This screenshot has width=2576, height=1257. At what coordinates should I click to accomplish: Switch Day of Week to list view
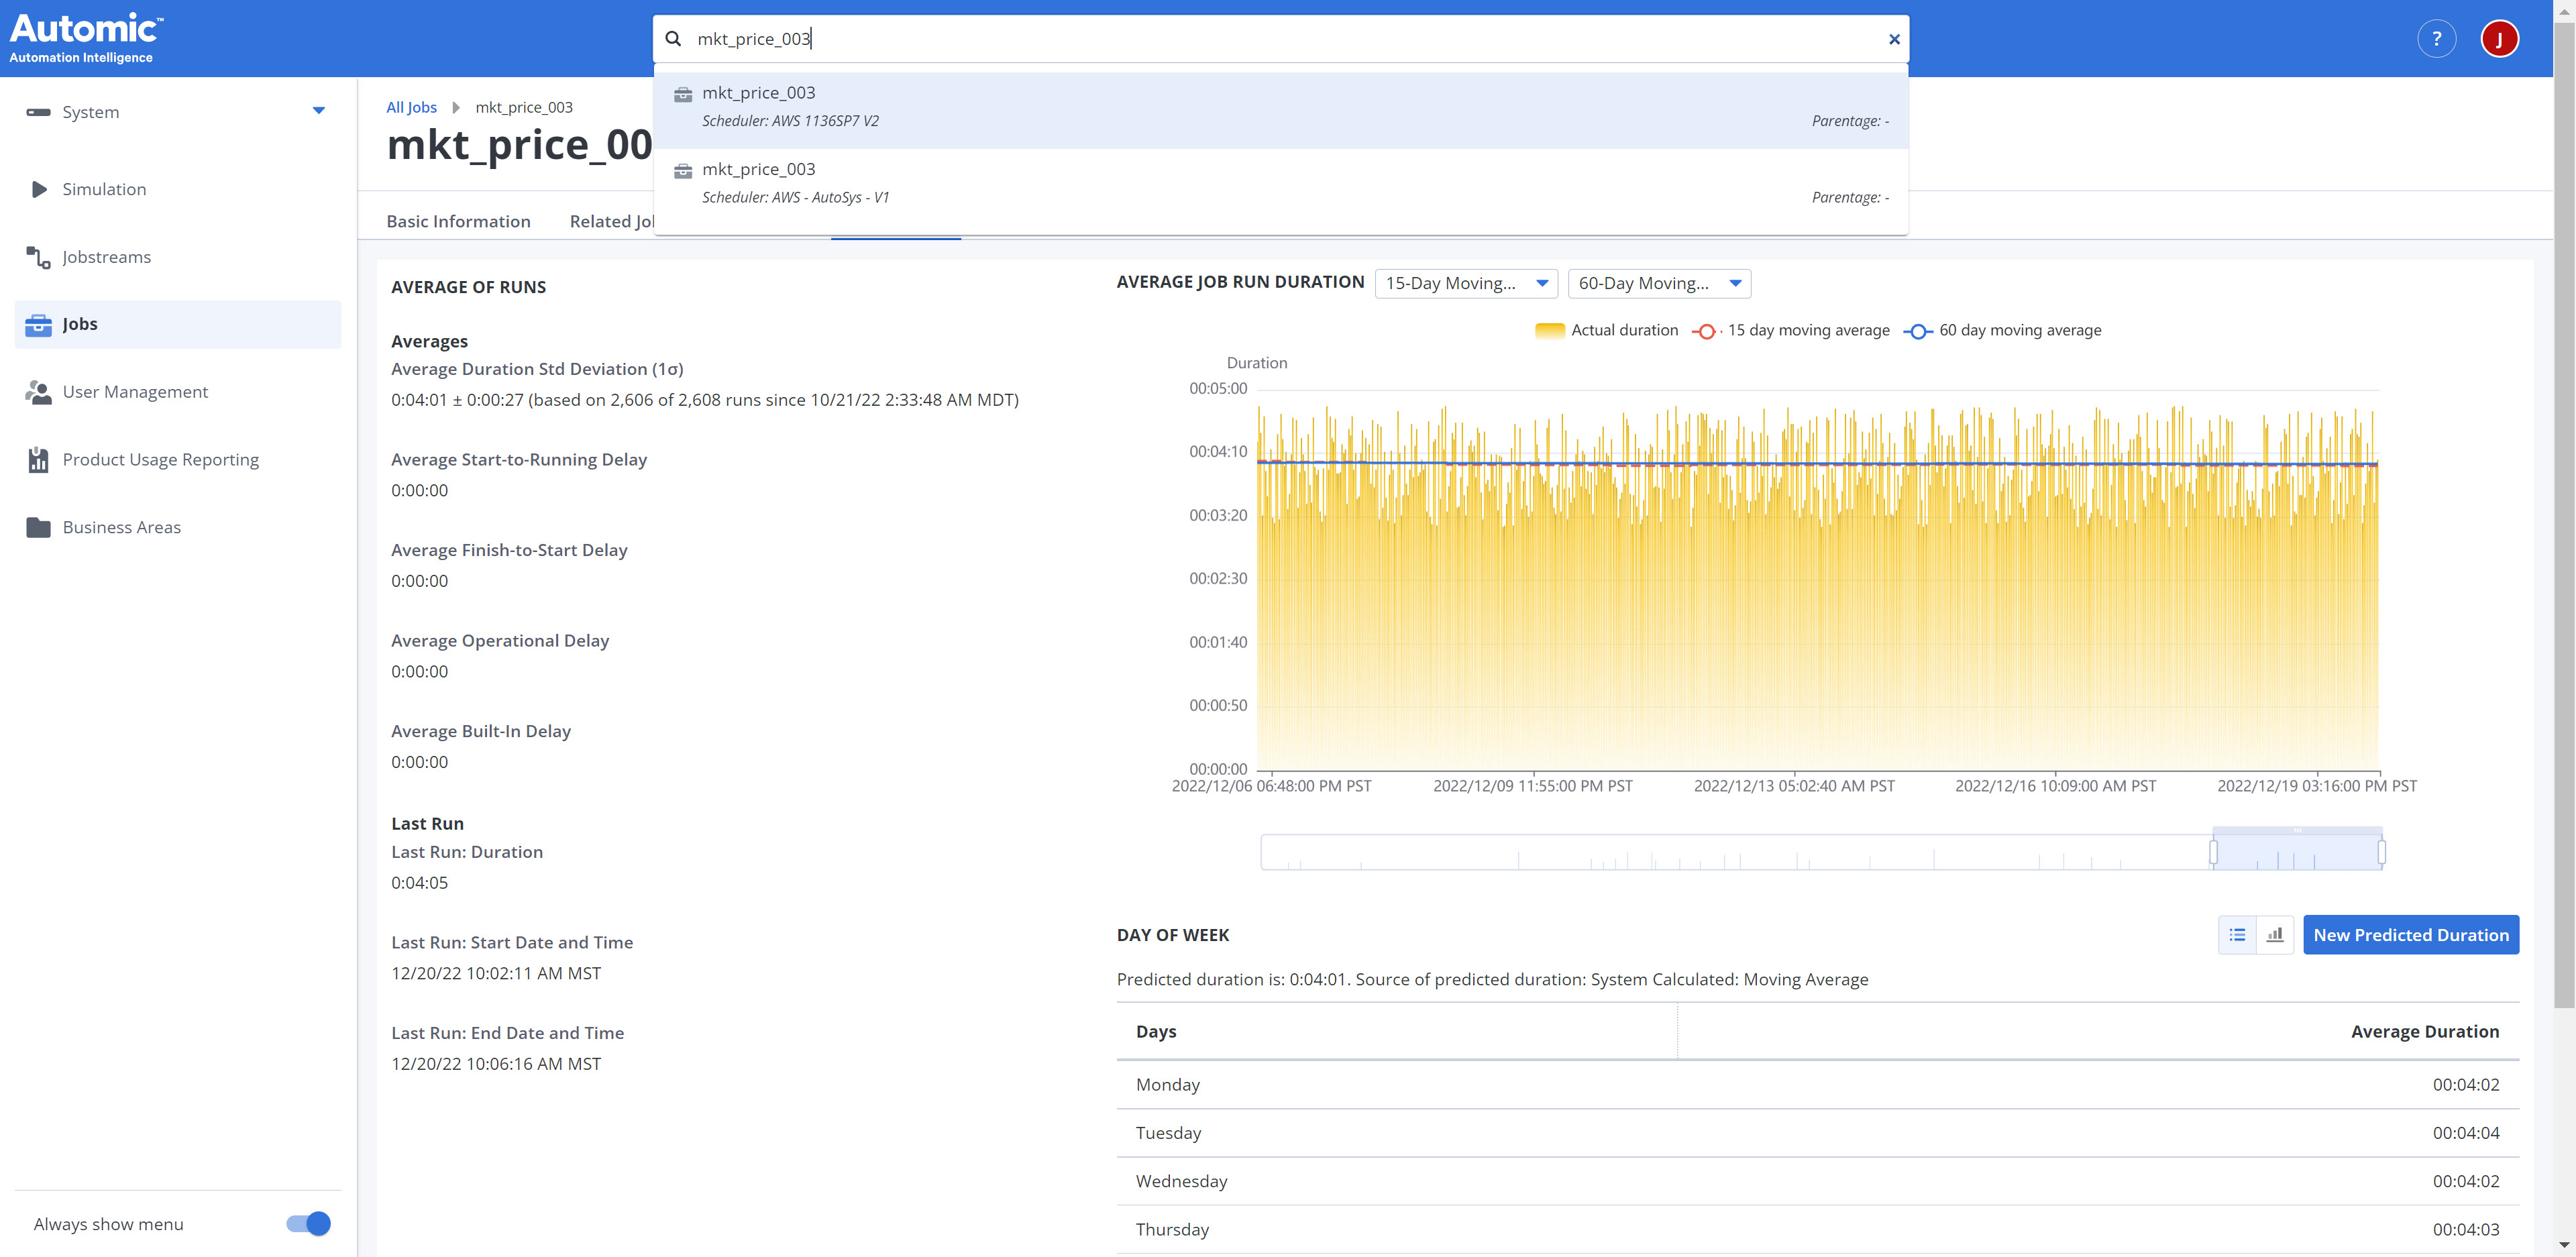coord(2237,935)
